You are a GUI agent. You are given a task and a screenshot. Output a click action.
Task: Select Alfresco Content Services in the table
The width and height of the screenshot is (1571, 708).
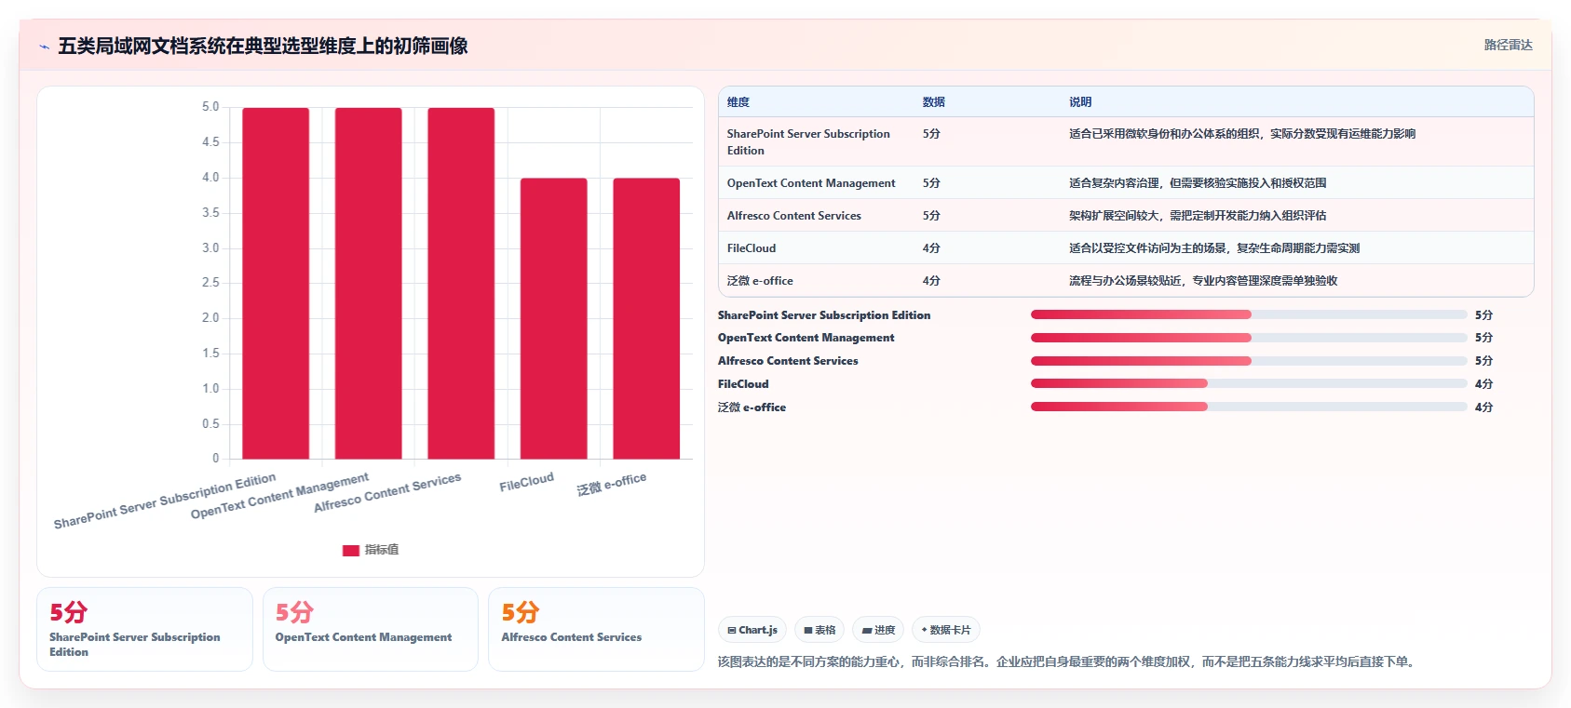click(x=794, y=216)
